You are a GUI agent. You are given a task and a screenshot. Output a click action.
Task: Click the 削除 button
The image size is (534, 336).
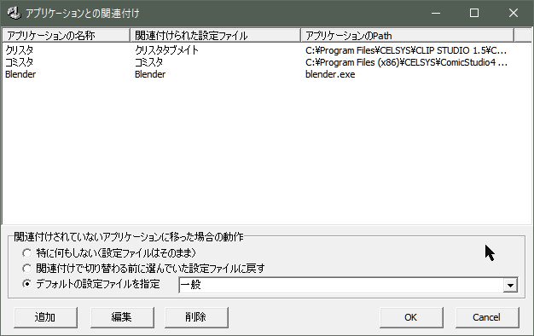196,317
